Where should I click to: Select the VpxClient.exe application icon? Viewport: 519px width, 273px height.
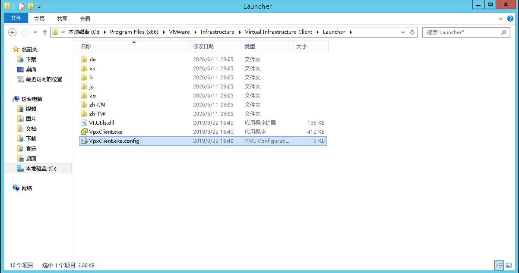point(84,132)
